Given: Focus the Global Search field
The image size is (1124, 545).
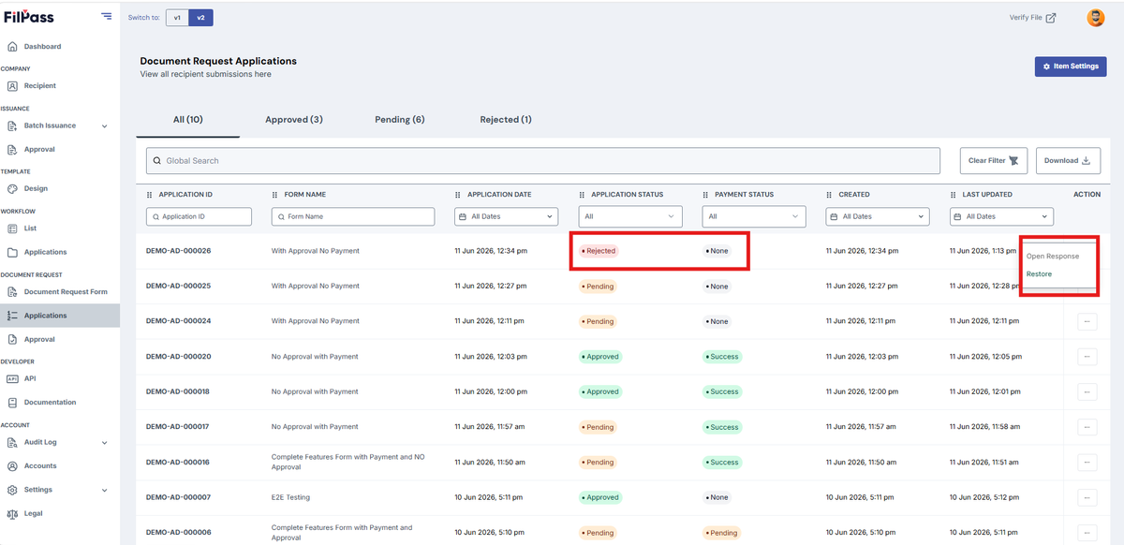Looking at the screenshot, I should [542, 160].
